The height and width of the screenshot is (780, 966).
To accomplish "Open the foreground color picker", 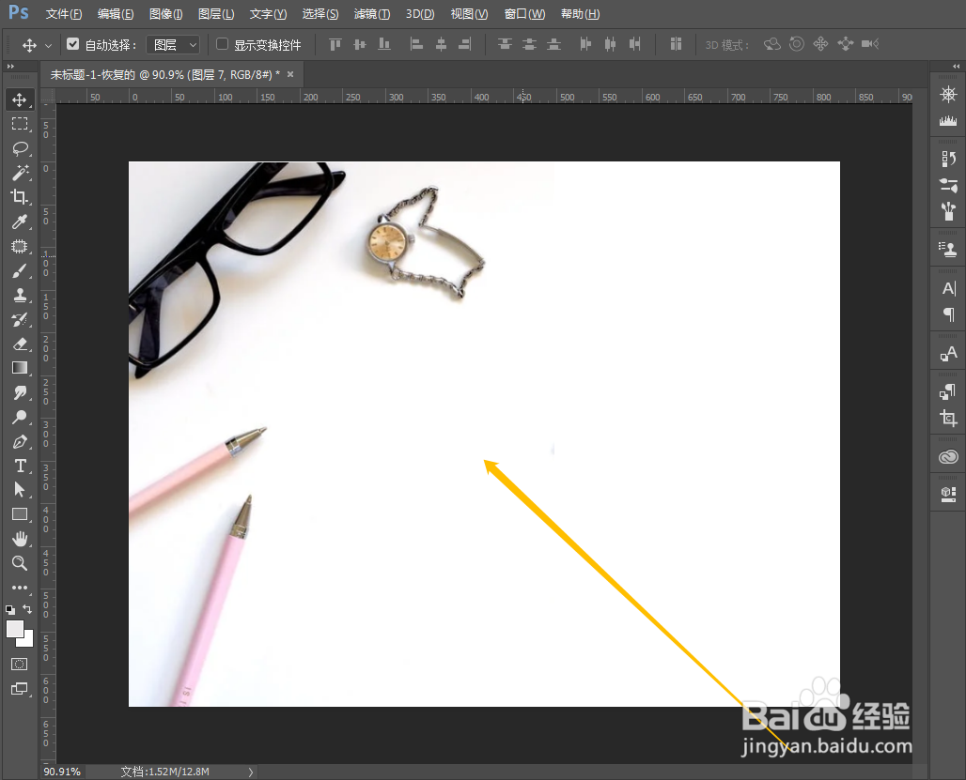I will click(14, 628).
